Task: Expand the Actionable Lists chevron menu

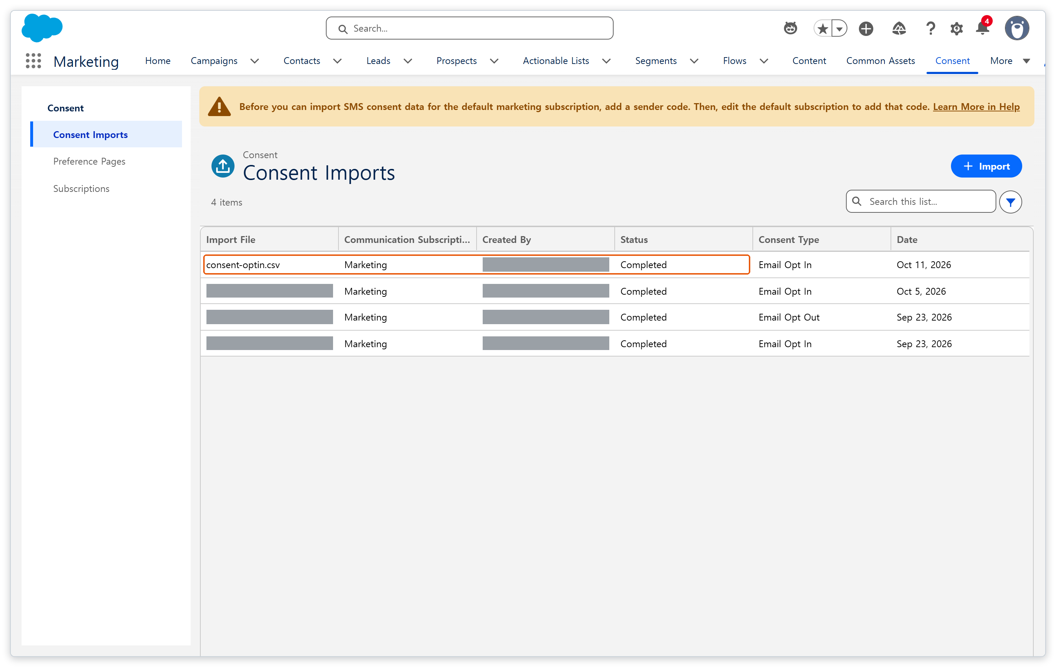Action: pyautogui.click(x=606, y=61)
